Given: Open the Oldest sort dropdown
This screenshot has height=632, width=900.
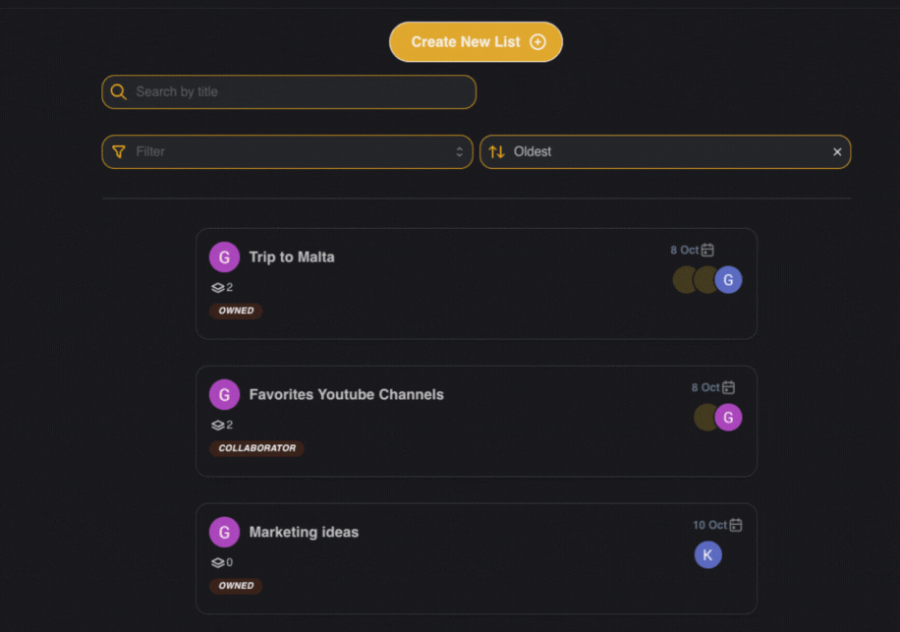Looking at the screenshot, I should (664, 151).
